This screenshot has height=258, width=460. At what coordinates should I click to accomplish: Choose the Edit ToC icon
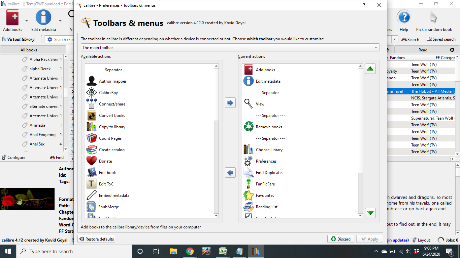click(92, 184)
